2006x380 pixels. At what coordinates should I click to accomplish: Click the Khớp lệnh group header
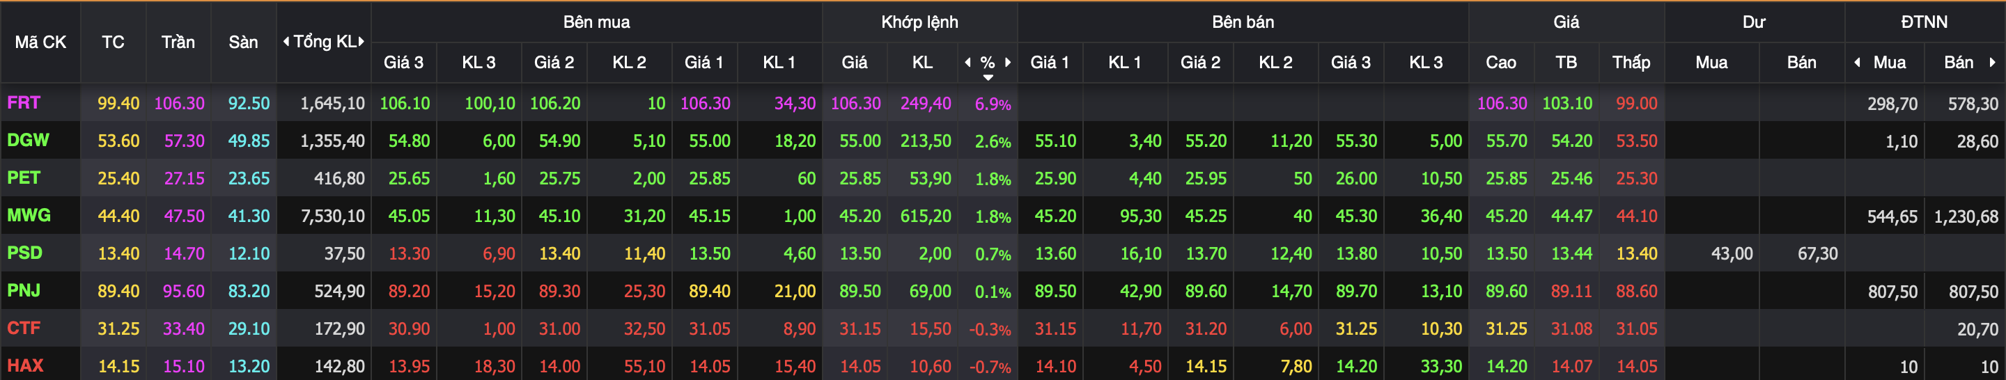click(x=919, y=22)
